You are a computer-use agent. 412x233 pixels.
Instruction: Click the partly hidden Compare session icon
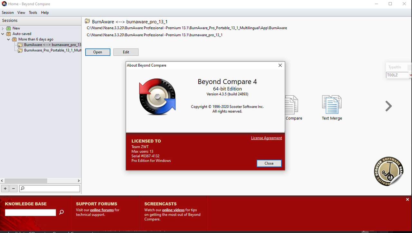292,104
